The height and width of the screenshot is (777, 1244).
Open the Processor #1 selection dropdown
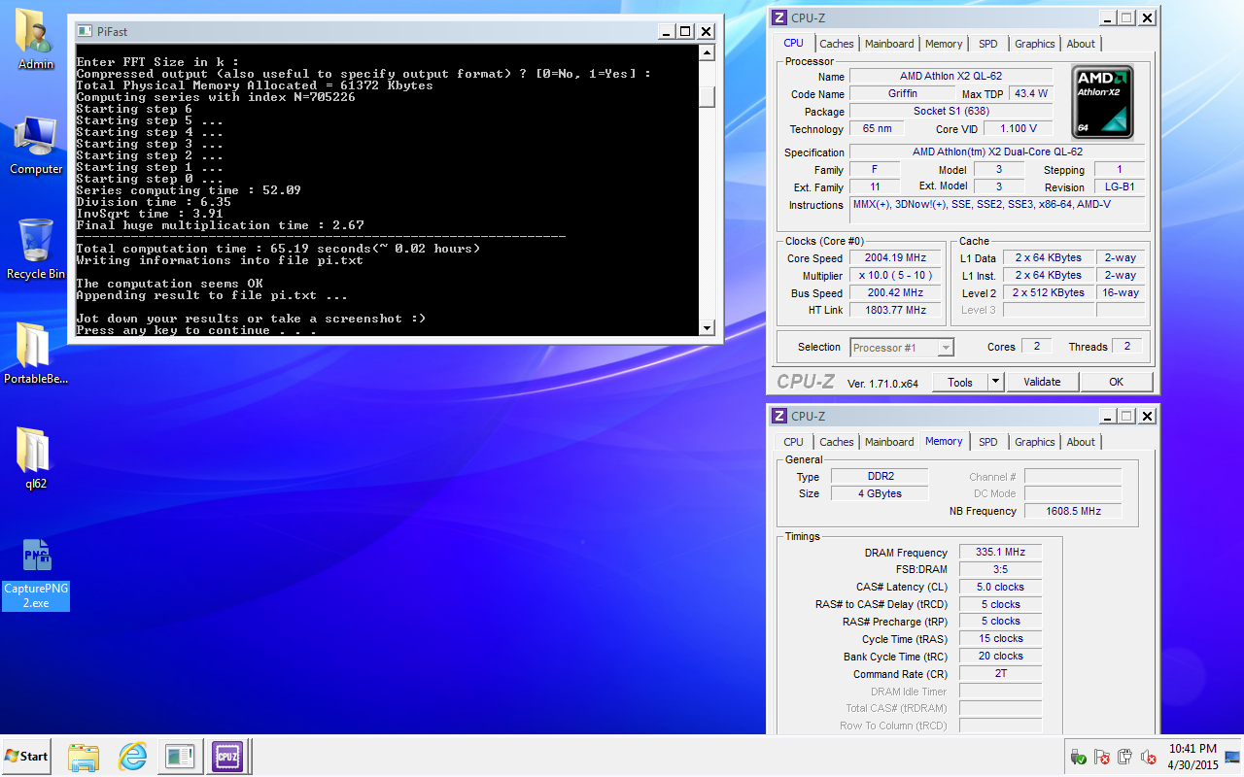[902, 348]
